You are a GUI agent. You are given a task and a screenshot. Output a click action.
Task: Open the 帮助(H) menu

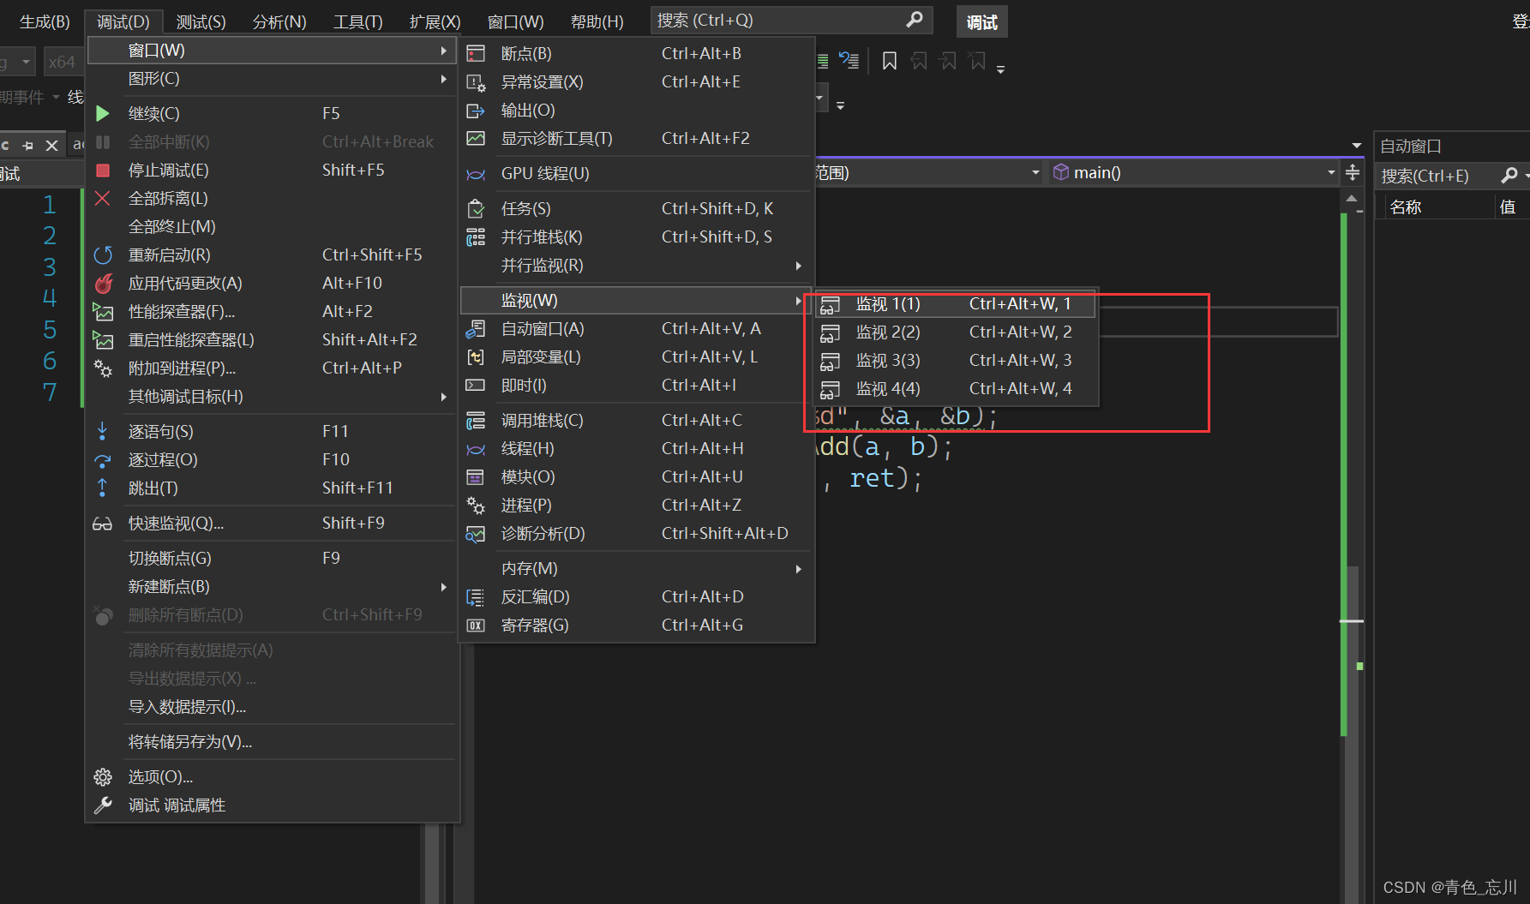click(597, 21)
